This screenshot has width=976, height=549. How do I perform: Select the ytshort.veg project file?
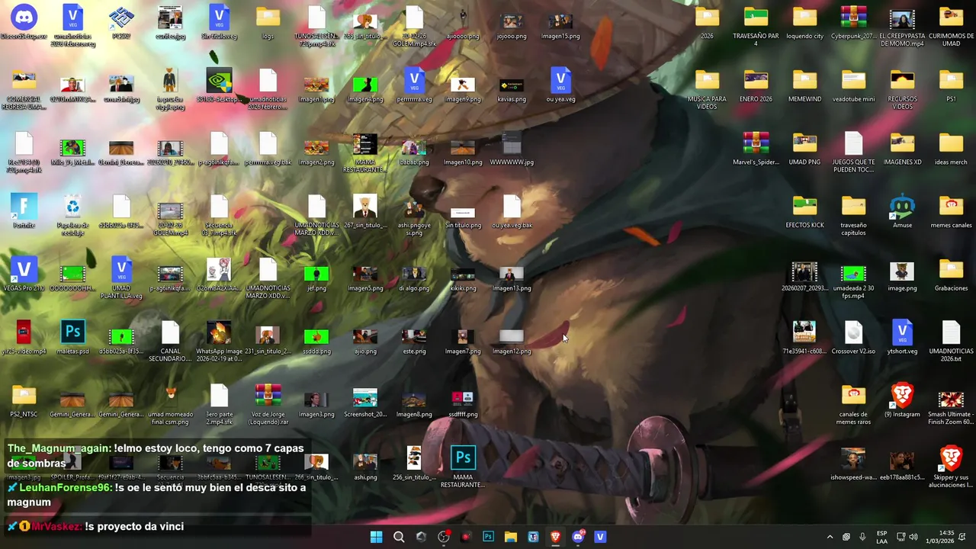pyautogui.click(x=902, y=333)
